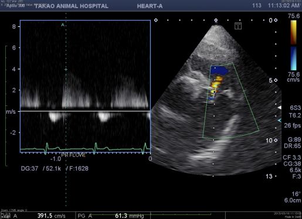Viewport: 302px width, 219px height.
Task: Click the plus caliper on Doppler trace
Action: [x=66, y=69]
